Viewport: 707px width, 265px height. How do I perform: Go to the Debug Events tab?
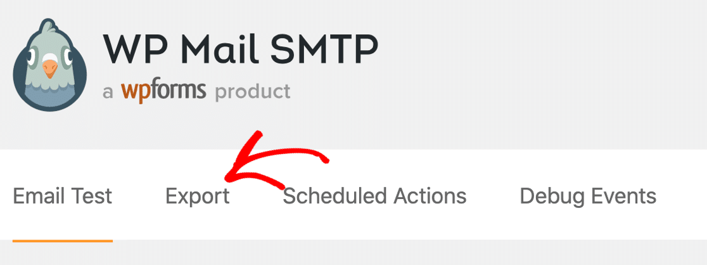(x=588, y=197)
